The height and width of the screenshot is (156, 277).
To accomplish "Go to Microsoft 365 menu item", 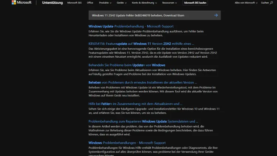I will tap(74, 3).
